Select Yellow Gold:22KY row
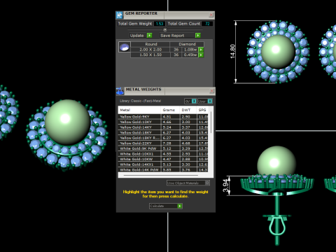Image resolution: width=336 pixels, height=252 pixels. (163, 143)
